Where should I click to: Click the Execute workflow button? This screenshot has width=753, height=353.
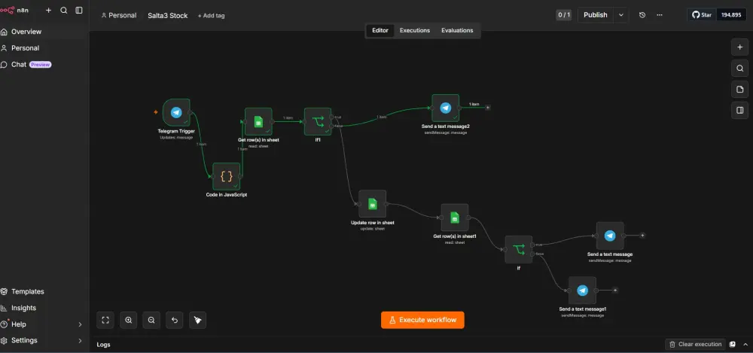click(422, 320)
